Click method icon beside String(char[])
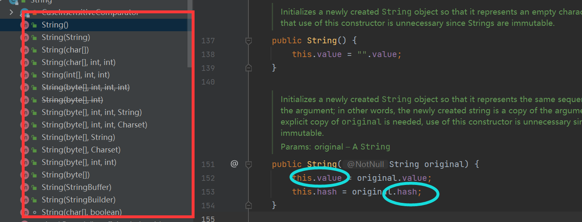Screen dimensions: 582x222 24,50
